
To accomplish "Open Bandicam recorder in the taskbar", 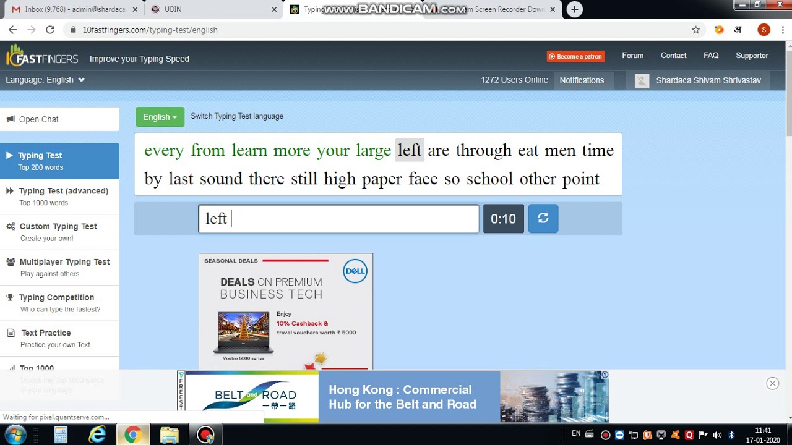I will [x=205, y=435].
